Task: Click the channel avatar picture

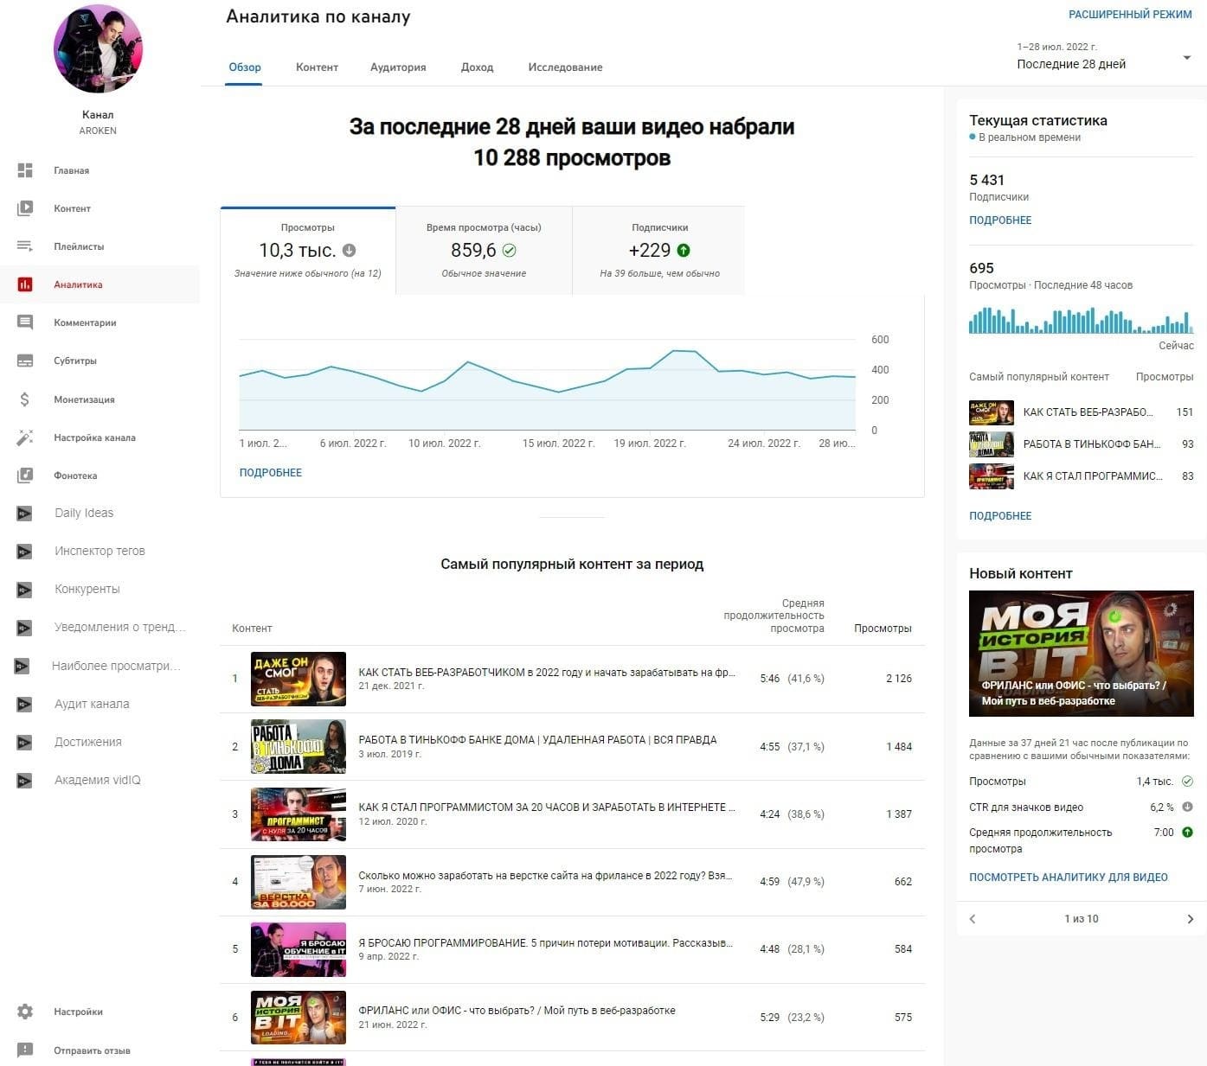Action: point(98,48)
